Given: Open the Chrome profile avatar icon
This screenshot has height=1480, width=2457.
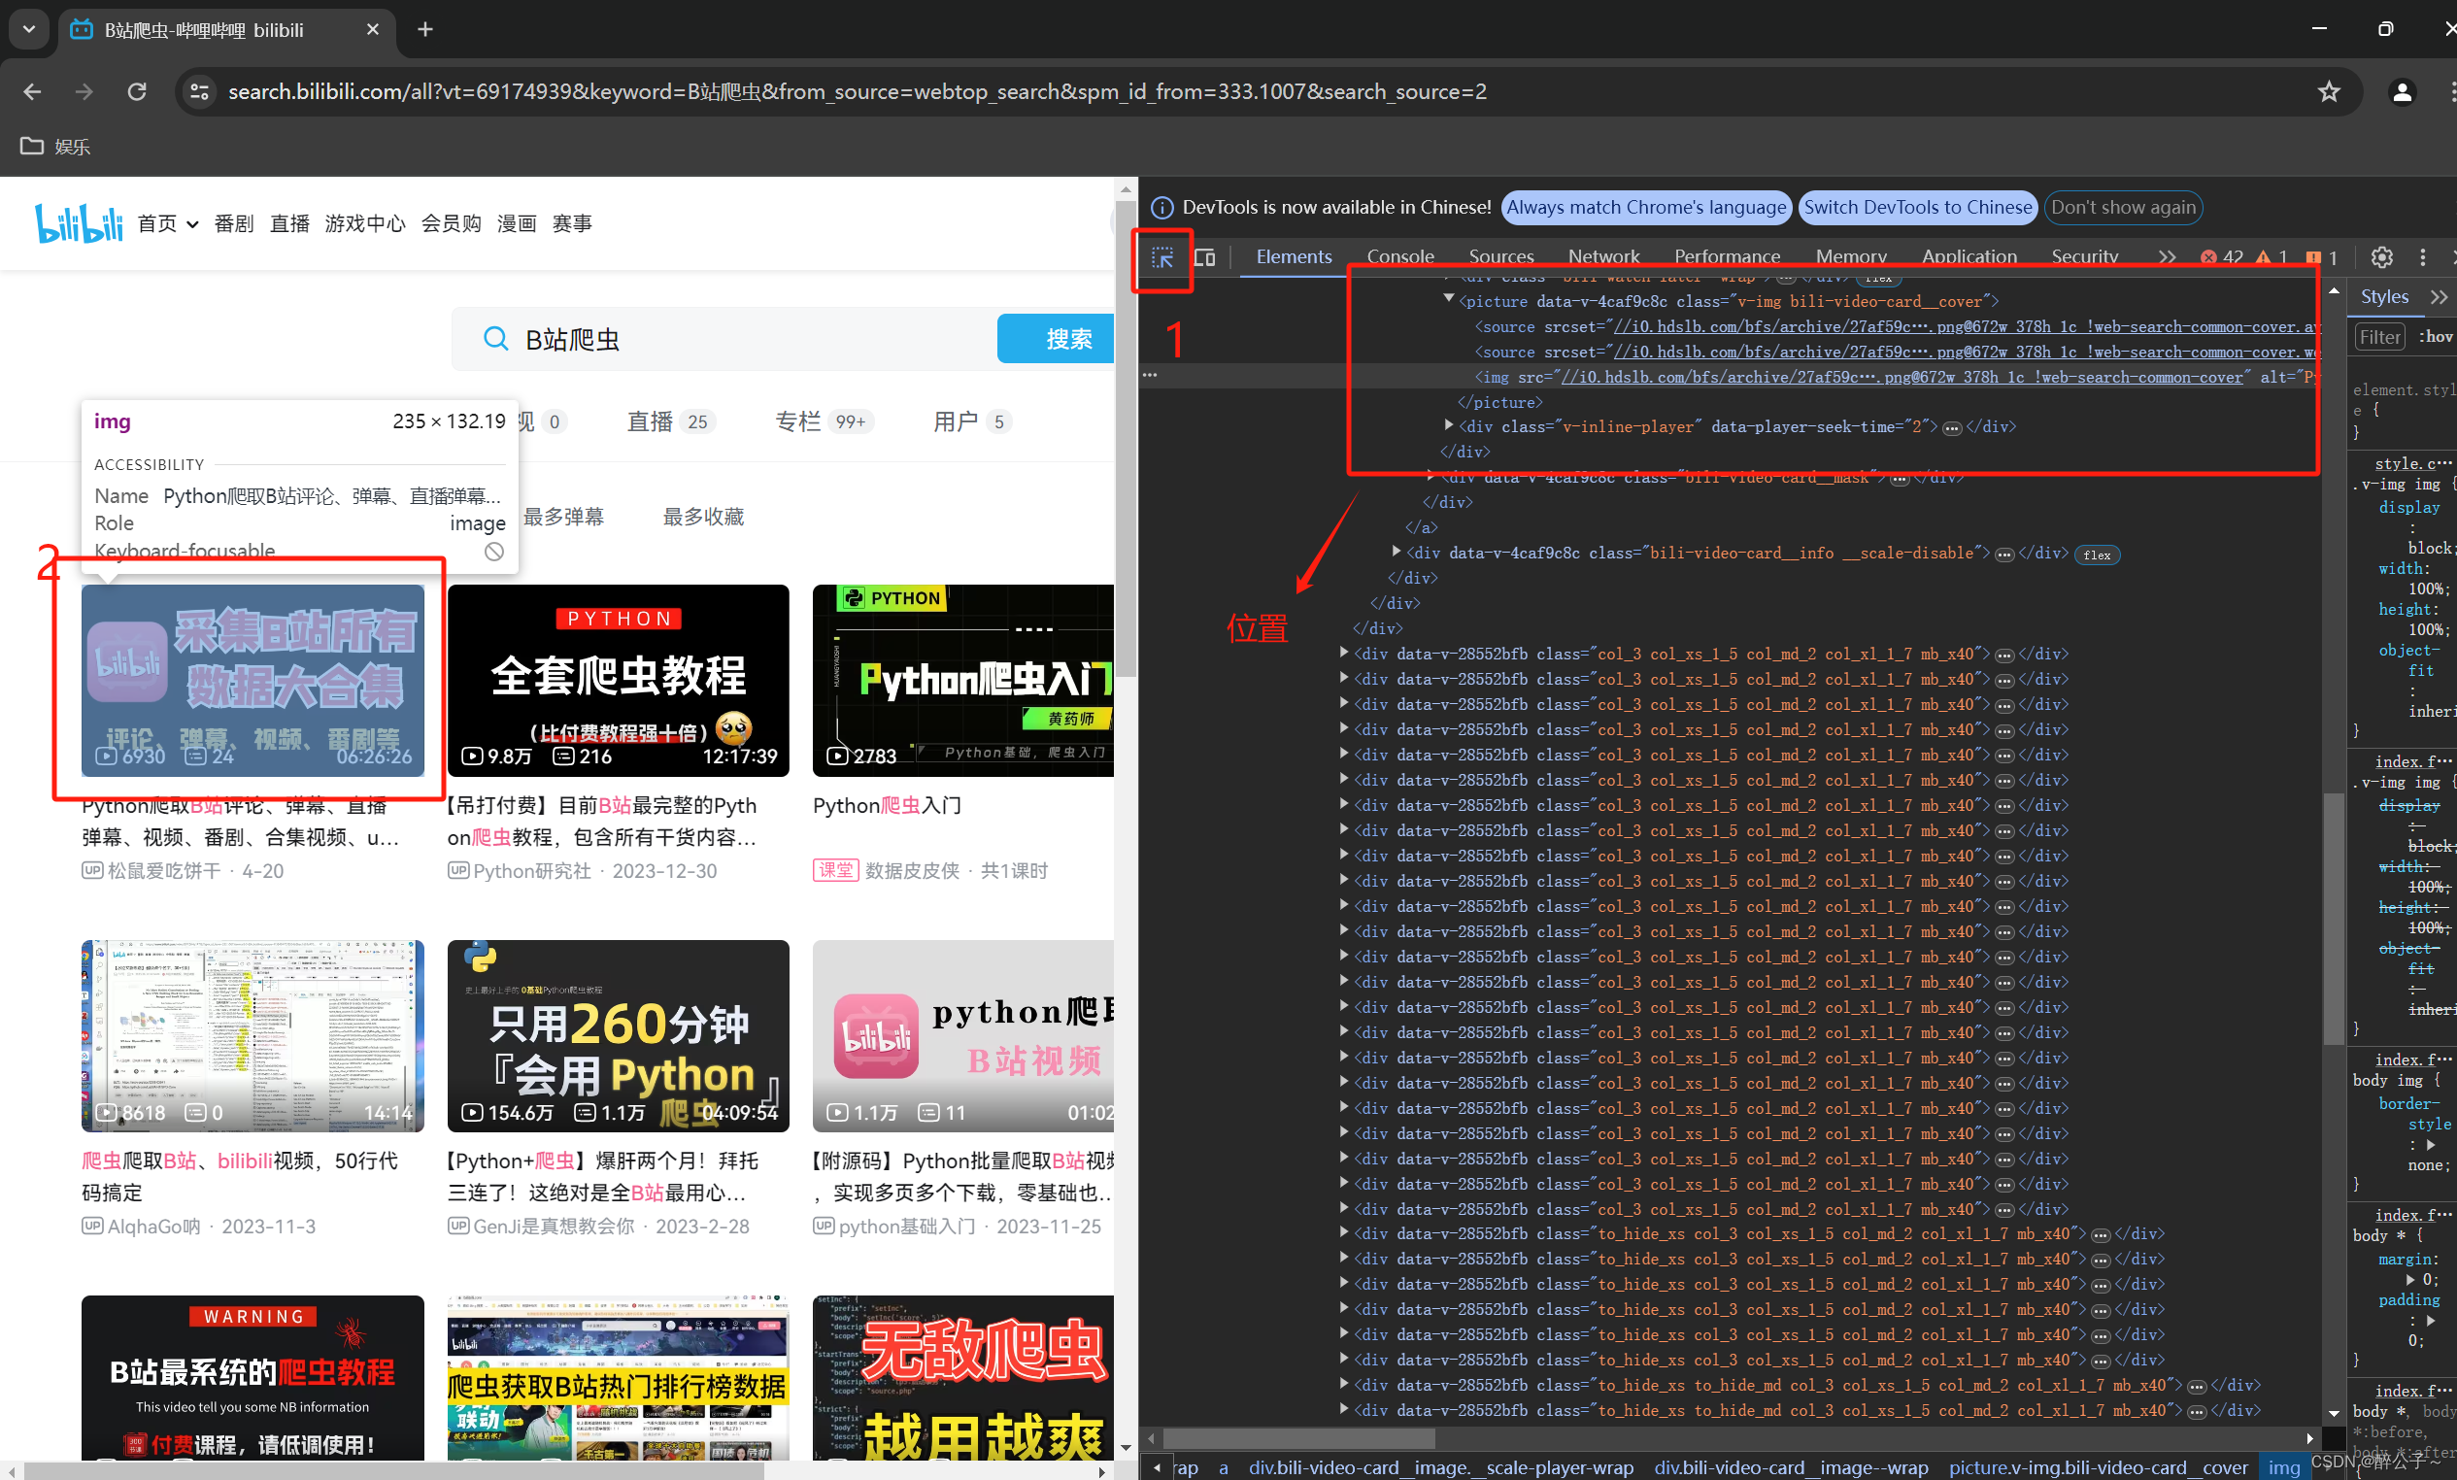Looking at the screenshot, I should pyautogui.click(x=2403, y=91).
